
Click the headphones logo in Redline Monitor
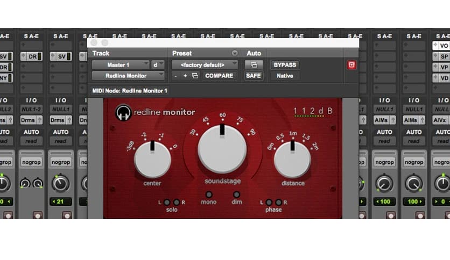(x=123, y=112)
